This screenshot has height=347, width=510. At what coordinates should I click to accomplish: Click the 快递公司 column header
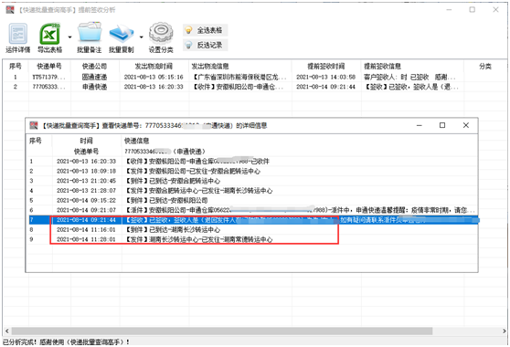point(94,67)
